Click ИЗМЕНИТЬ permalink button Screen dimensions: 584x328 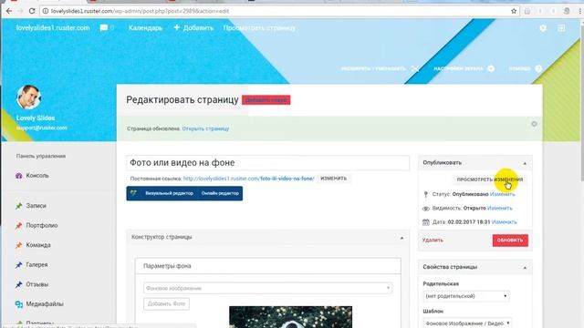(x=334, y=179)
